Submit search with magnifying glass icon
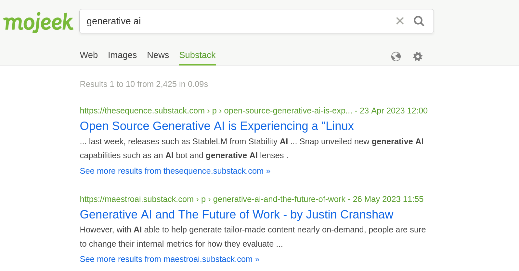The image size is (519, 271). point(419,21)
